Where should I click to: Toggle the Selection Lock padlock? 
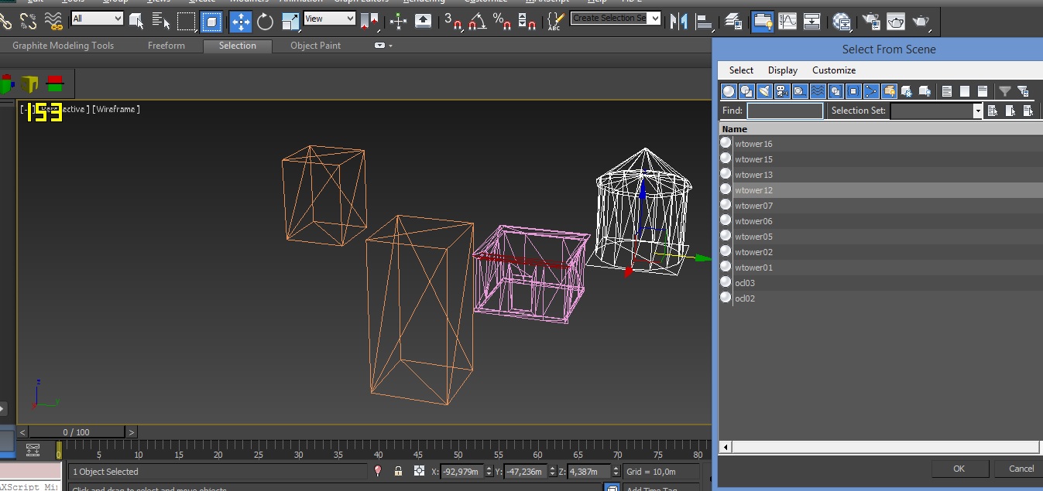point(398,471)
